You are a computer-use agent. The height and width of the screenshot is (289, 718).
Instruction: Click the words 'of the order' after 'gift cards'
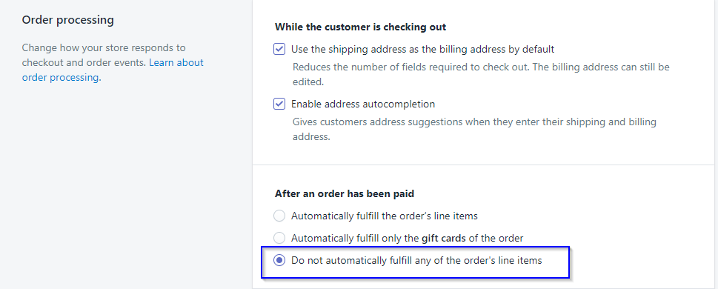pos(496,238)
